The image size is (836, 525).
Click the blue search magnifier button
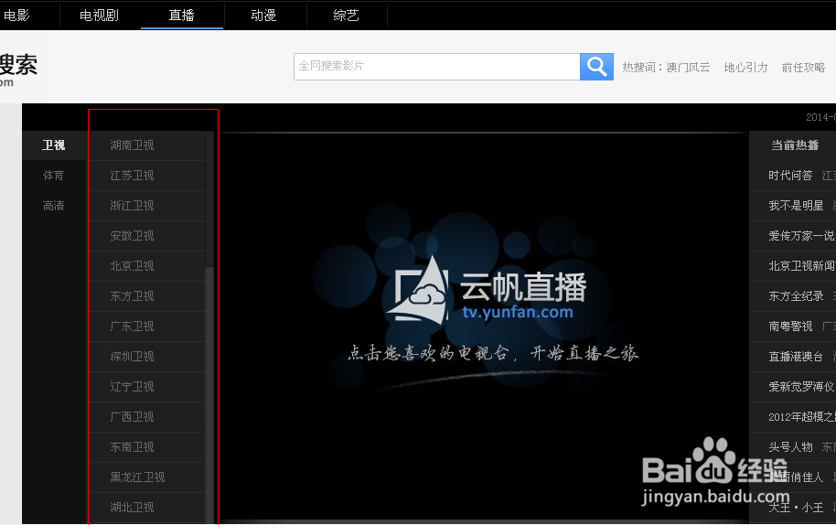click(x=596, y=67)
